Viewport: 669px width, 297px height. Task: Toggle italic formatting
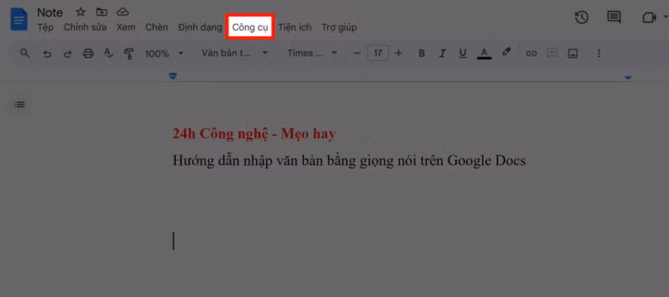click(443, 54)
